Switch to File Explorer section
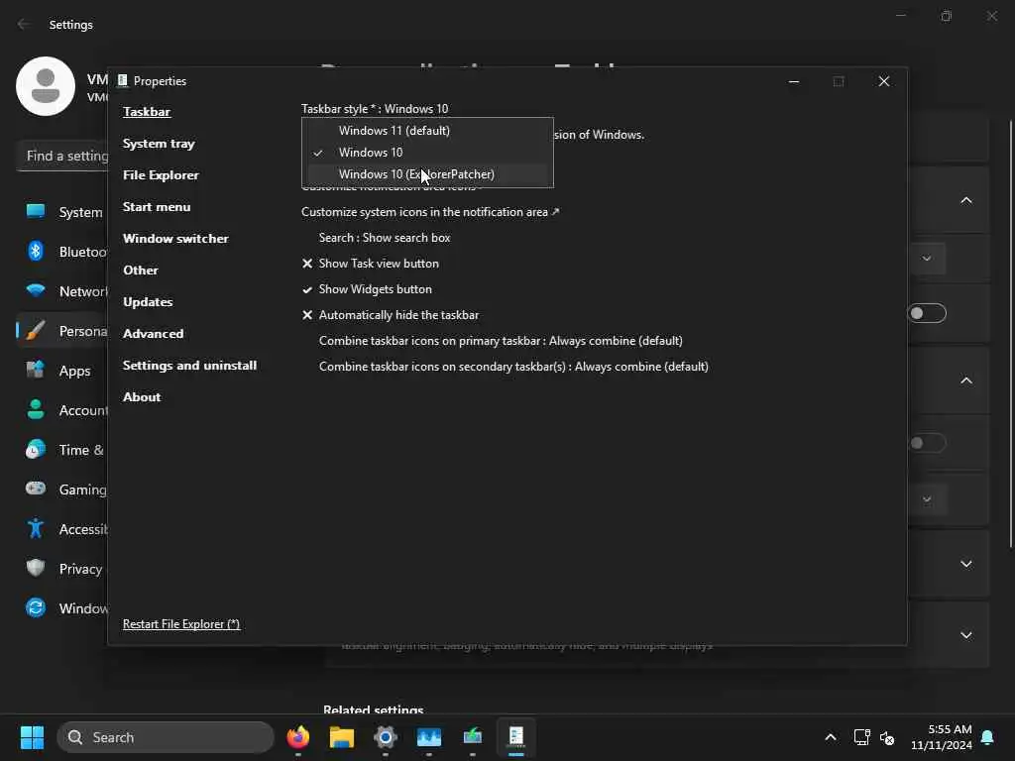Image resolution: width=1015 pixels, height=761 pixels. click(161, 175)
